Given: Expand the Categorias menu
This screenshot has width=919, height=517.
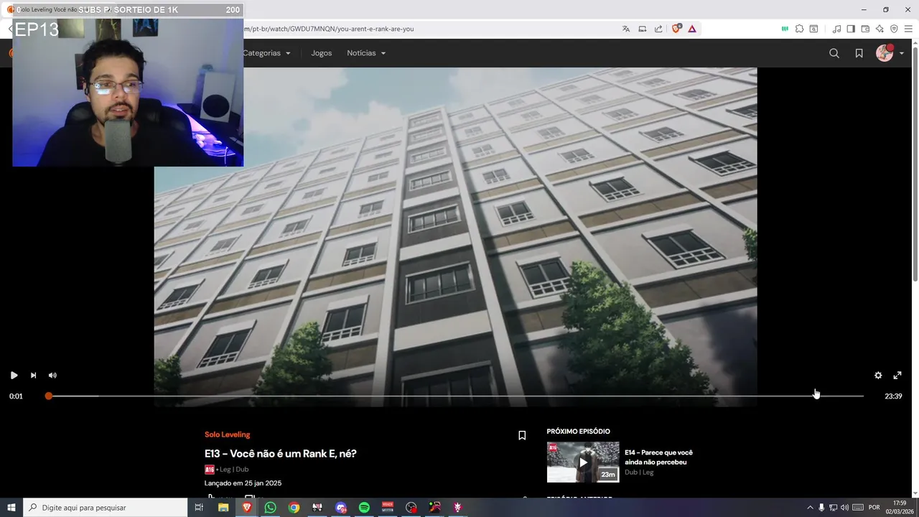Looking at the screenshot, I should point(266,53).
